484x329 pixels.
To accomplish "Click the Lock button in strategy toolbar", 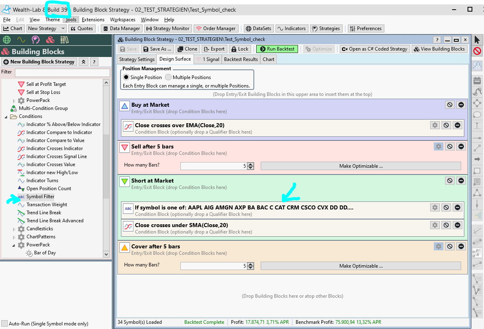I will point(240,49).
